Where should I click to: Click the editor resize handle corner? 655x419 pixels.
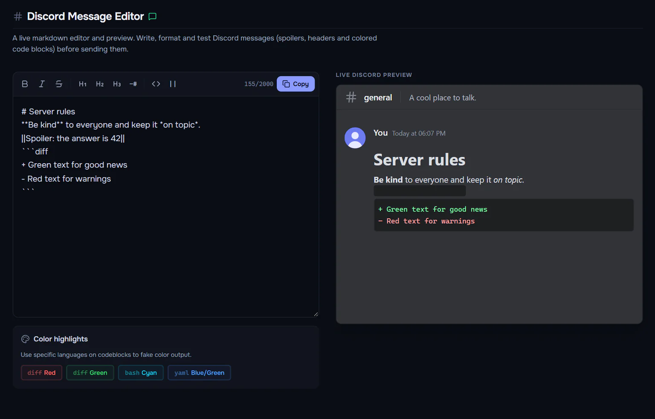(316, 314)
